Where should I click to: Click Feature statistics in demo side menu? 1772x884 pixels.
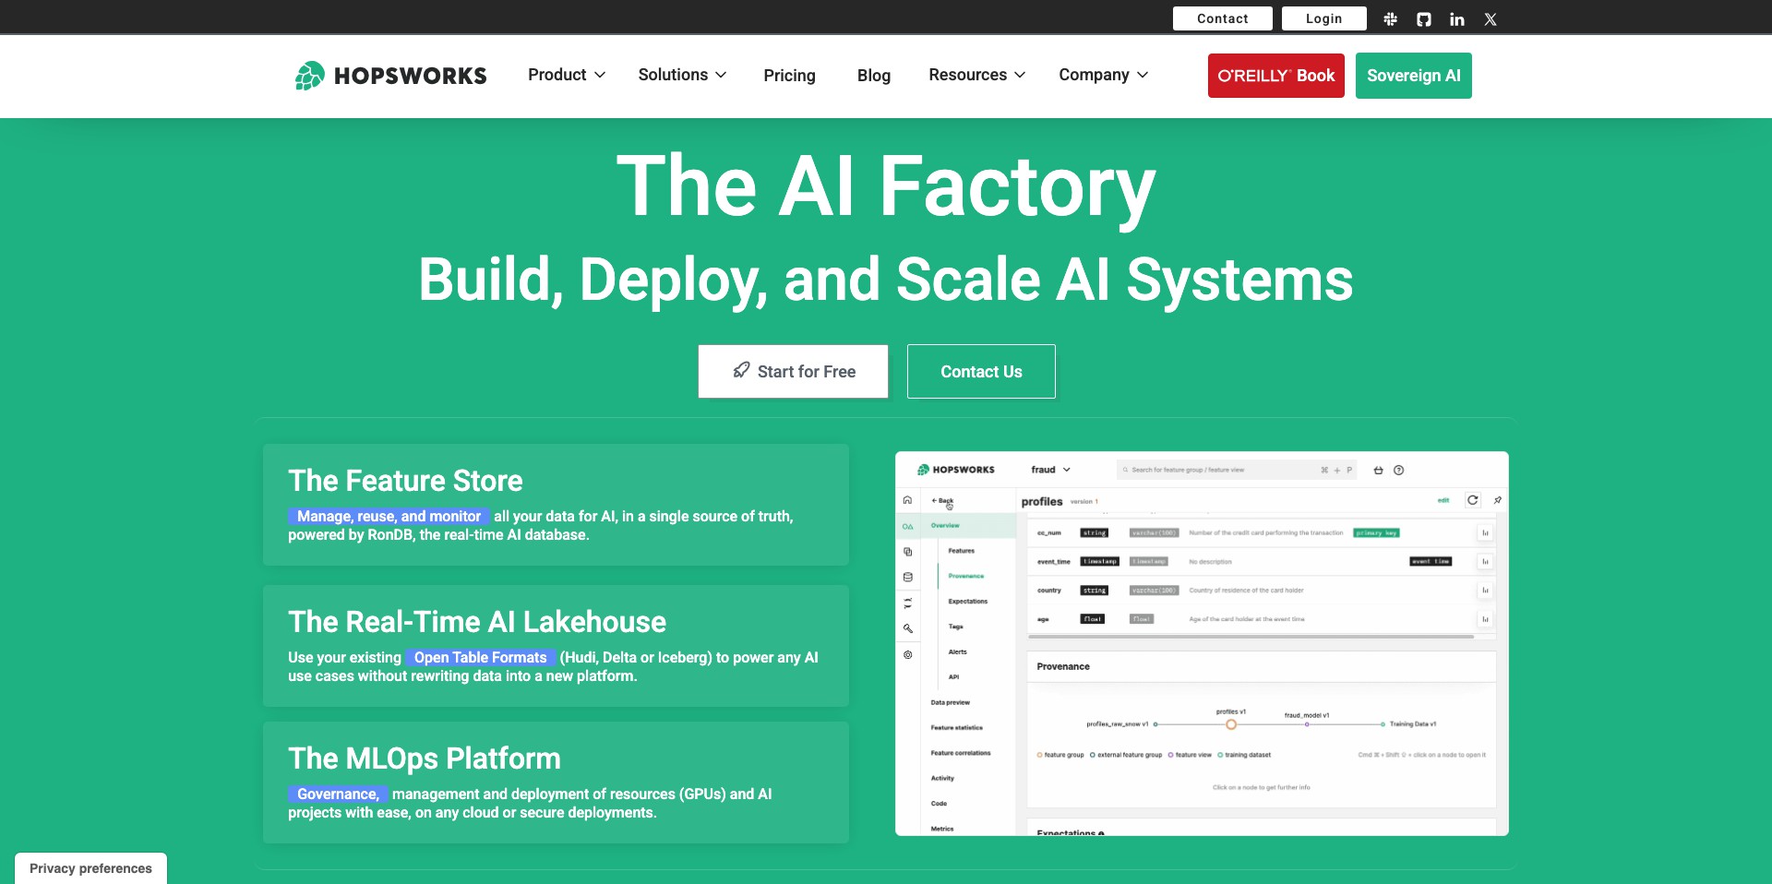pos(956,728)
